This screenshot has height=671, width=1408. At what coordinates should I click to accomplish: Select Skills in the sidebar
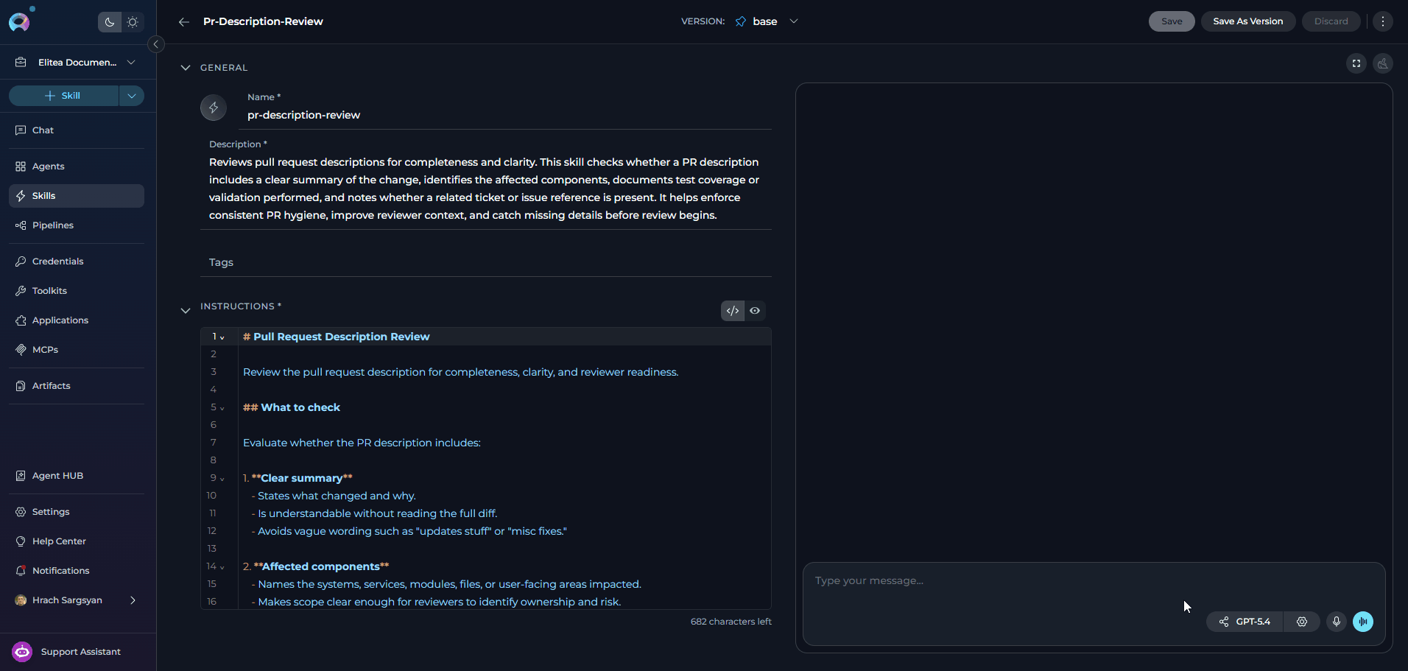77,196
